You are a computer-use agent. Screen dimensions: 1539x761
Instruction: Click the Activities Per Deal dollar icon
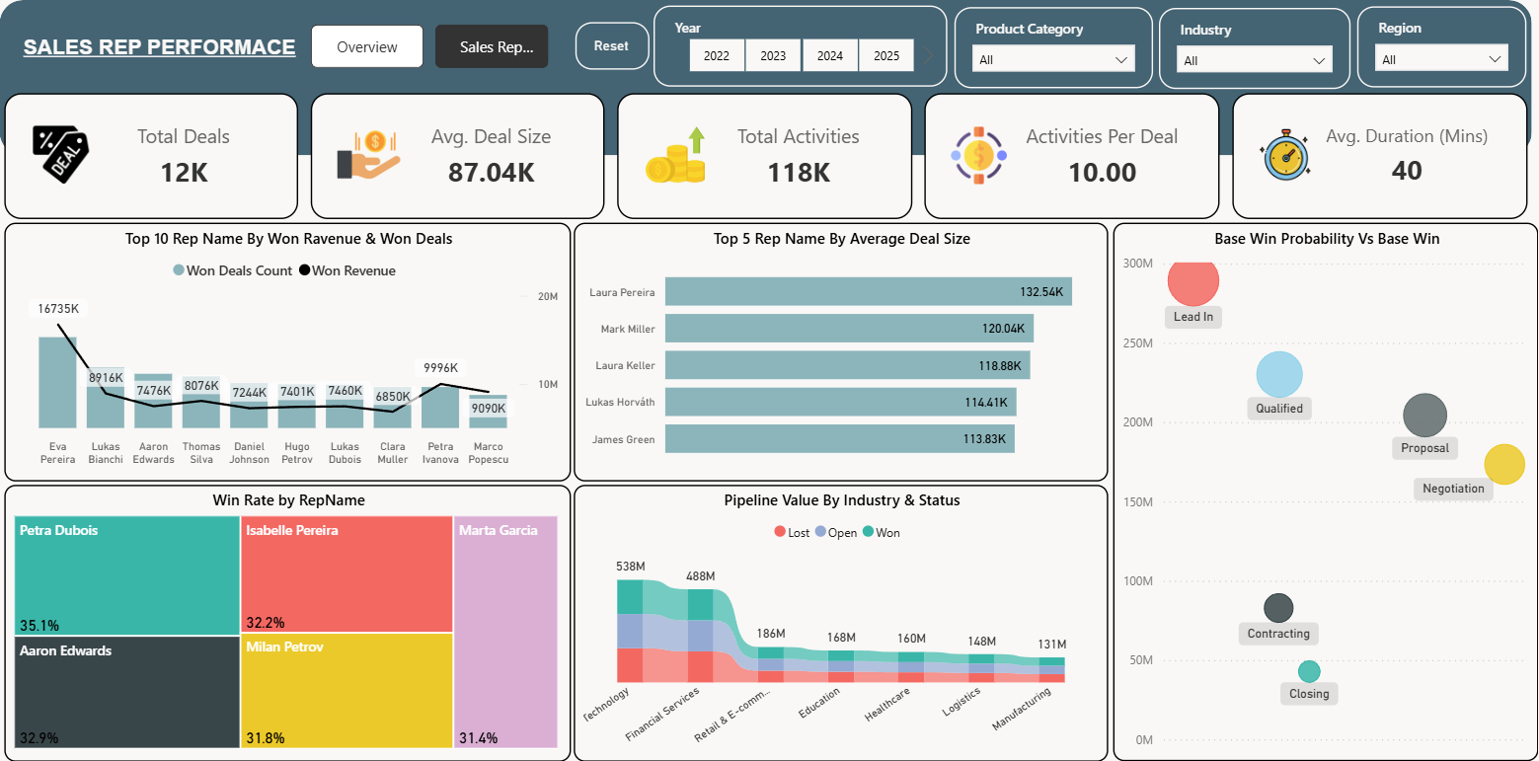click(x=978, y=155)
